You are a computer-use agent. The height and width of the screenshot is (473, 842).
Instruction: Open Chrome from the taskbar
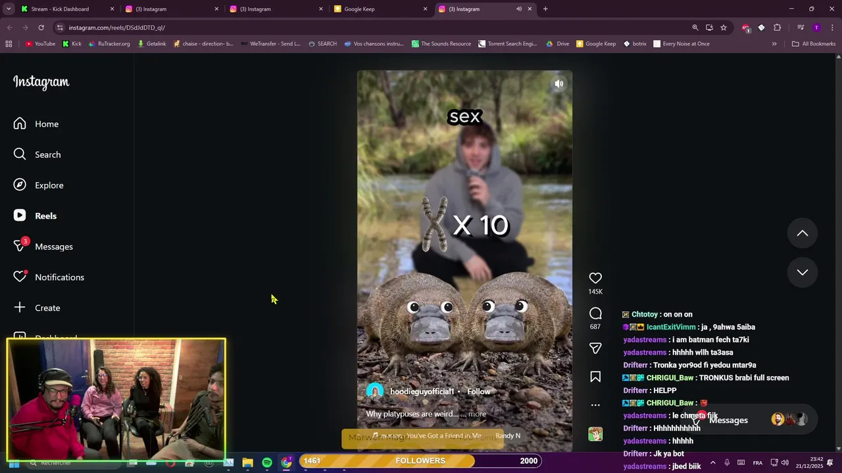(286, 462)
